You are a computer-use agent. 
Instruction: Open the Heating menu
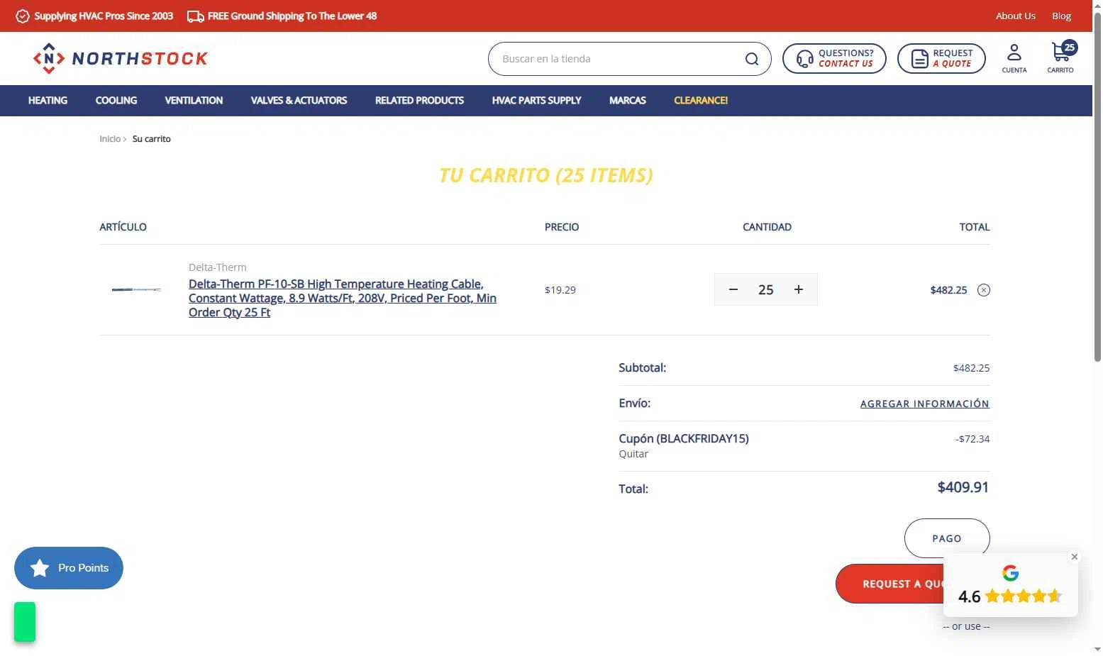pos(48,101)
